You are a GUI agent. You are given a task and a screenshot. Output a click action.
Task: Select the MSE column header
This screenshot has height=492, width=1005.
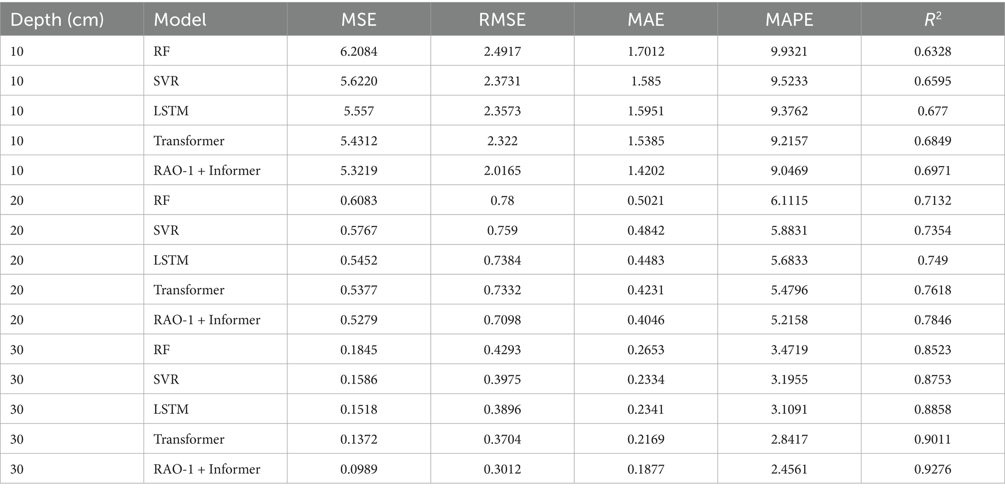point(359,19)
